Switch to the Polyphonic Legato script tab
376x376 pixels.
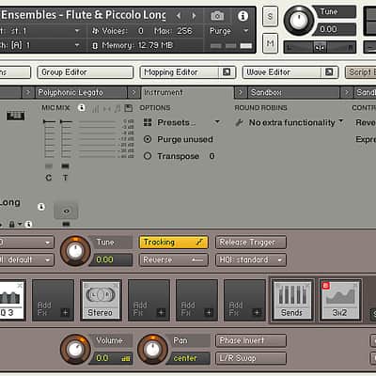click(81, 92)
